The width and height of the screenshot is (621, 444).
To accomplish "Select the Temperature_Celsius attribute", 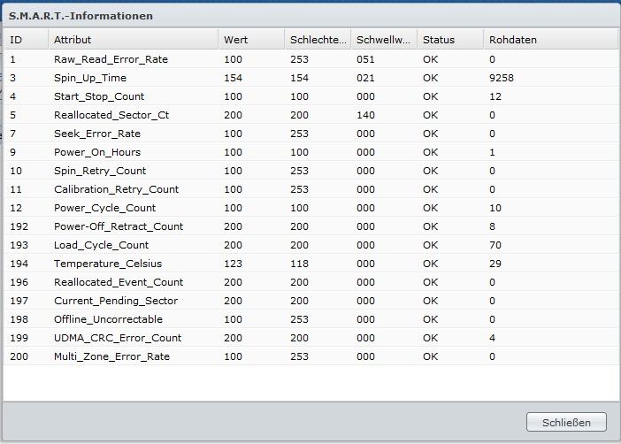I will click(x=108, y=264).
